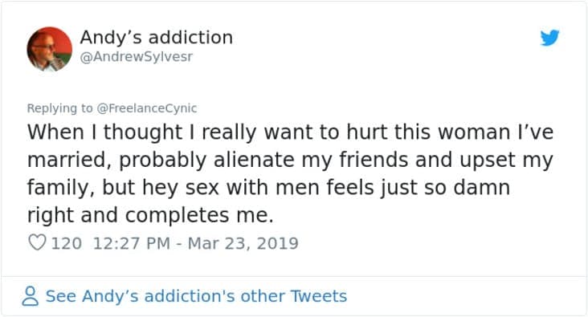Viewport: 588px width, 317px height.
Task: Select the Replying to label
Action: tap(59, 108)
